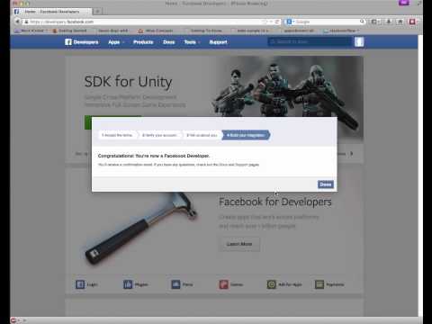Open the 'Getting Started' bookmark

(x=70, y=31)
